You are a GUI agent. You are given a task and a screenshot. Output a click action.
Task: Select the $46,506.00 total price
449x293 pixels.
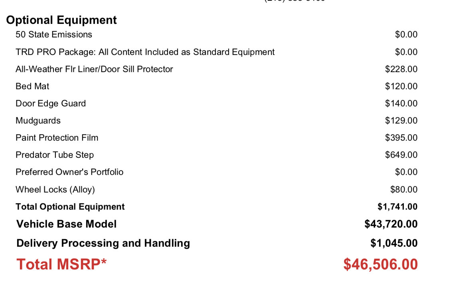pos(381,264)
